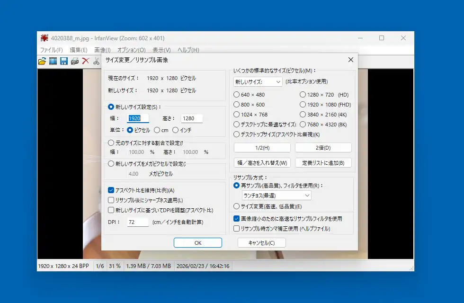Viewport: 464px width, 303px height.
Task: Click the Save floppy disk icon
Action: point(64,61)
